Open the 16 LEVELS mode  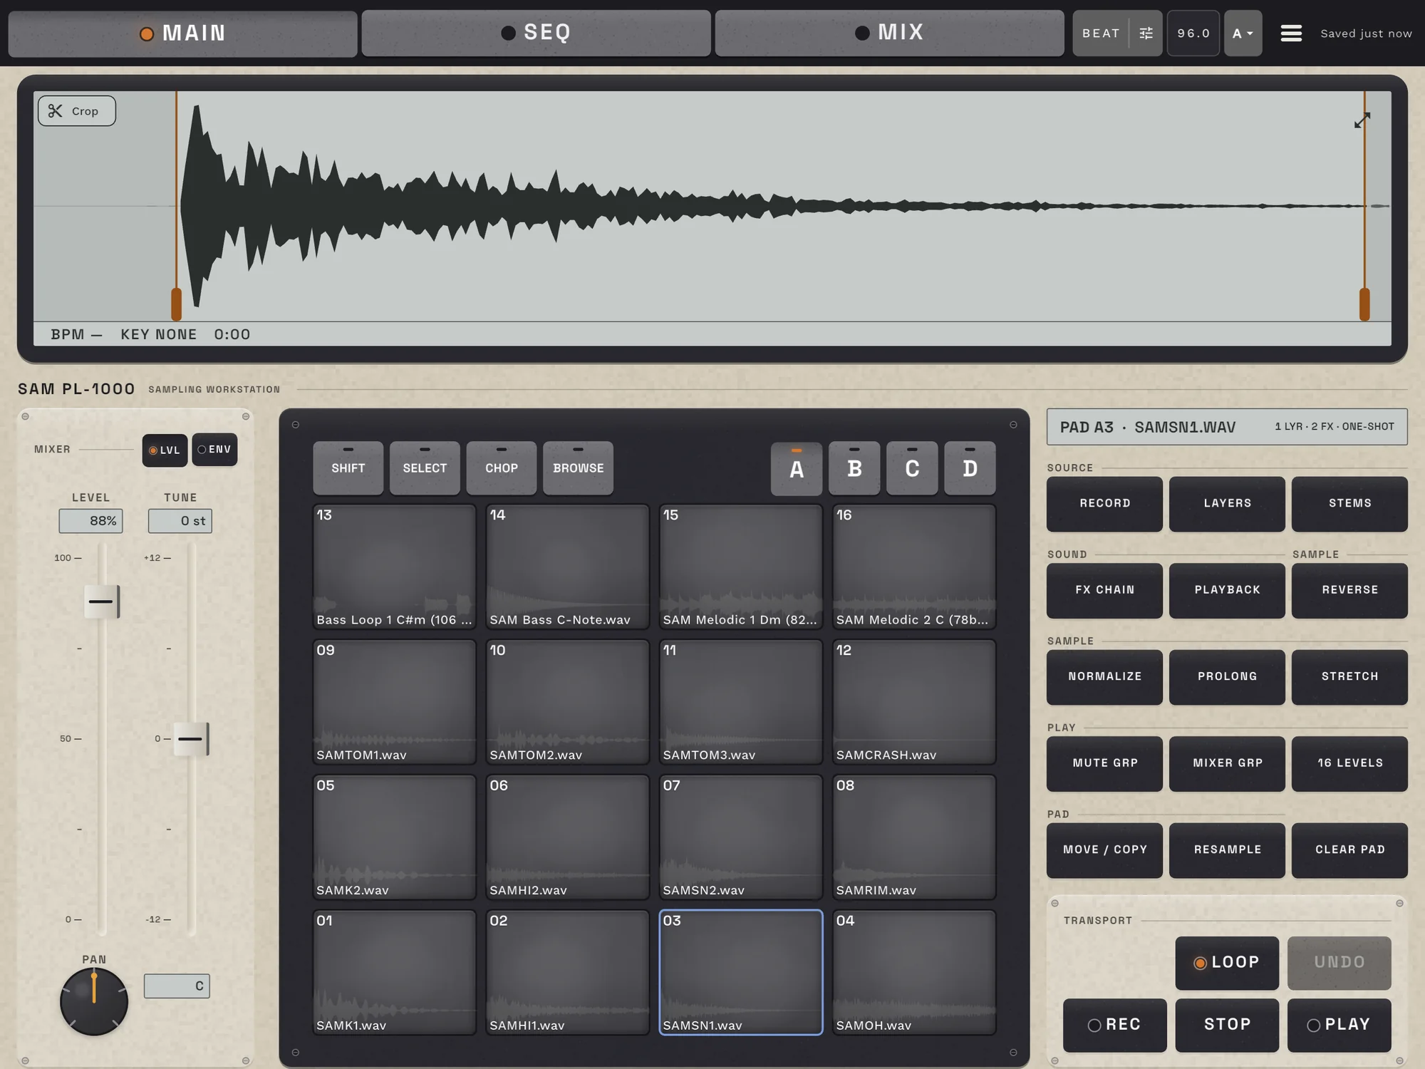(1349, 764)
